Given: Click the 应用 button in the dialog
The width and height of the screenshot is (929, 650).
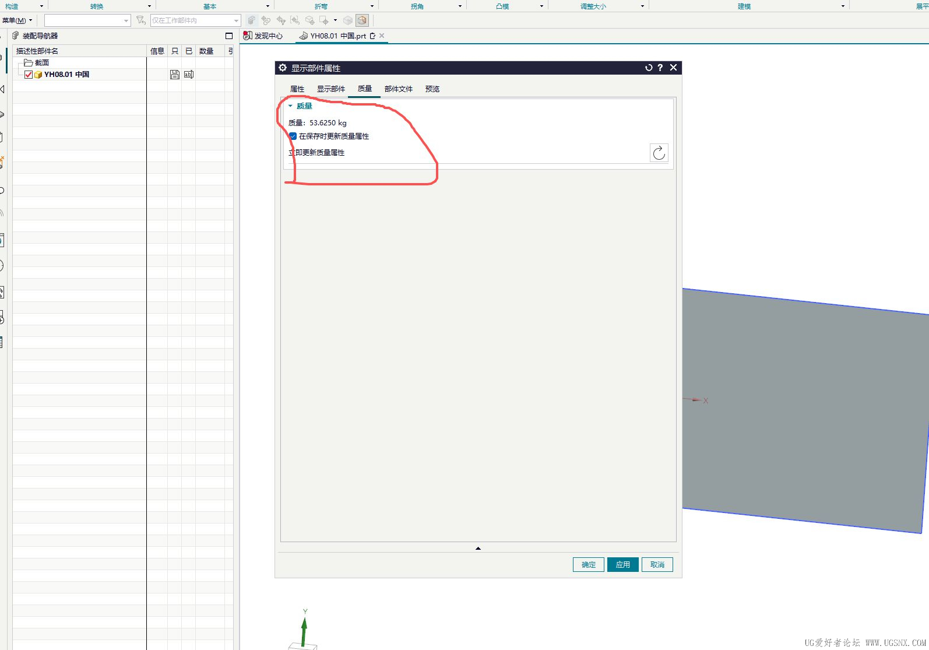Looking at the screenshot, I should [x=623, y=564].
